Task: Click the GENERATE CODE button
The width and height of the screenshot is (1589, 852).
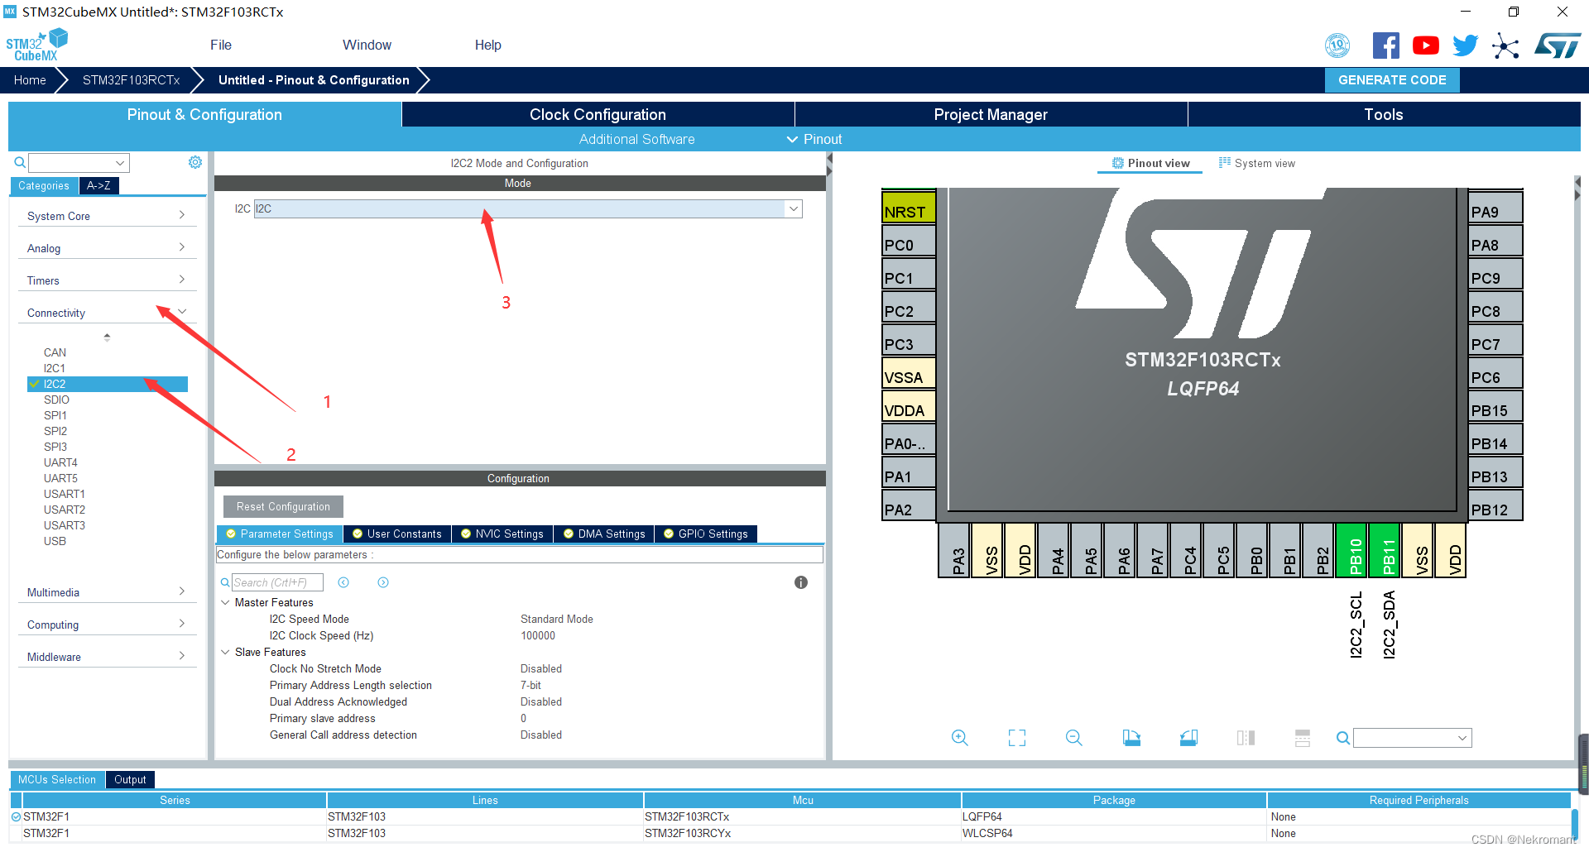Action: point(1392,80)
